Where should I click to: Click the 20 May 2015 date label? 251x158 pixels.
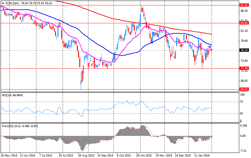point(9,156)
